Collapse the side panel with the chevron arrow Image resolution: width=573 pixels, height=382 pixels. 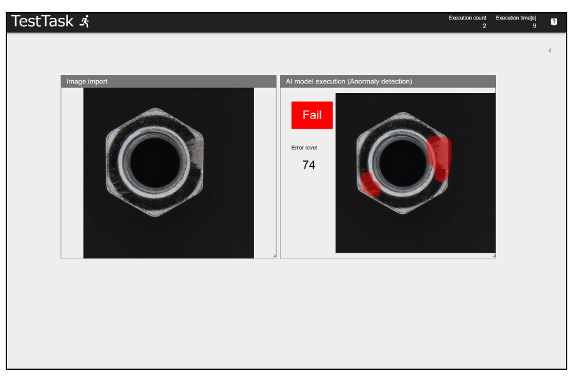[550, 50]
